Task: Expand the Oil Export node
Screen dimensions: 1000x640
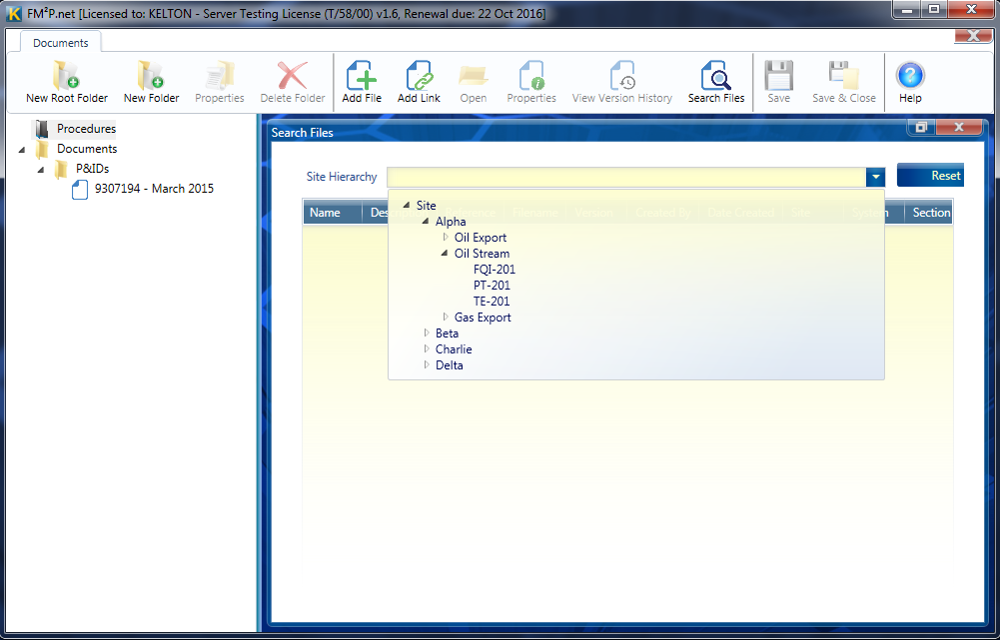Action: [446, 238]
